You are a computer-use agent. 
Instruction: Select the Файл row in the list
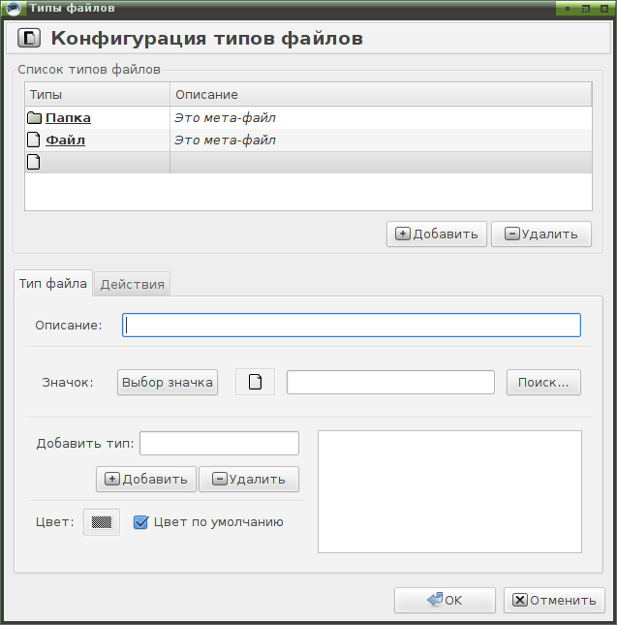coord(308,141)
